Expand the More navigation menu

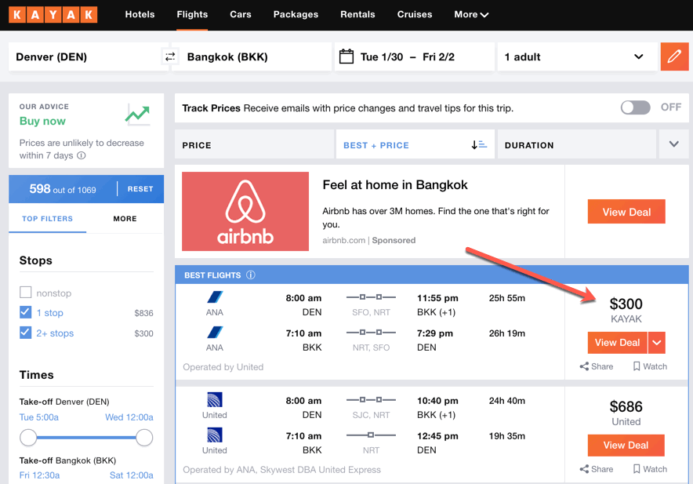471,14
